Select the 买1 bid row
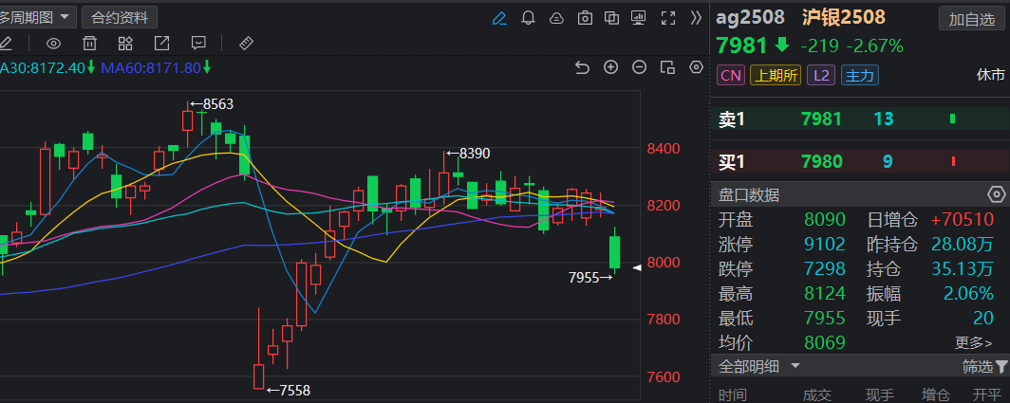Screen dimensions: 1010x403 coord(860,161)
